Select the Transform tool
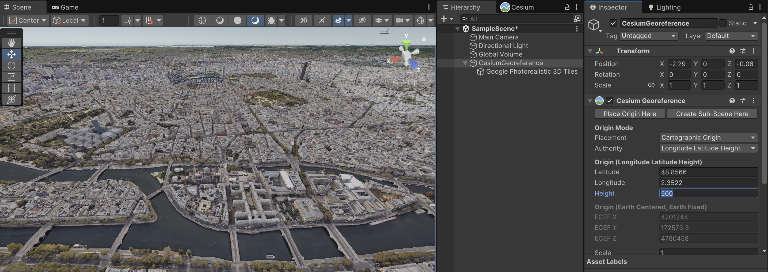Viewport: 768px width, 272px height. [11, 99]
